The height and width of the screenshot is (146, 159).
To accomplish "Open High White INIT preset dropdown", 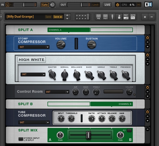I will [33, 74].
